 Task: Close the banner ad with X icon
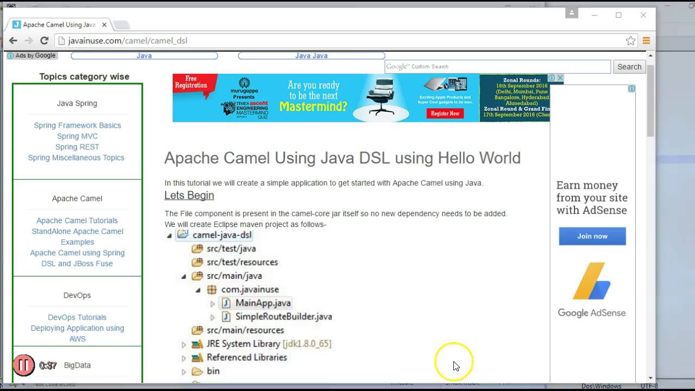tap(560, 78)
